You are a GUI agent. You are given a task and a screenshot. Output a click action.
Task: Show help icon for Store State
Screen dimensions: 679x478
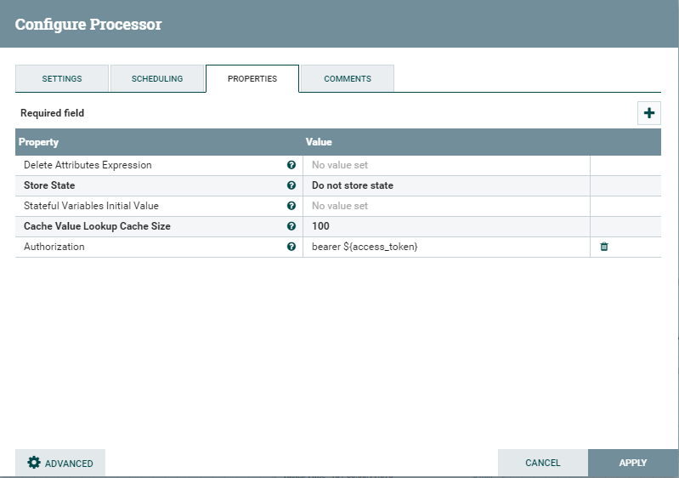coord(291,185)
